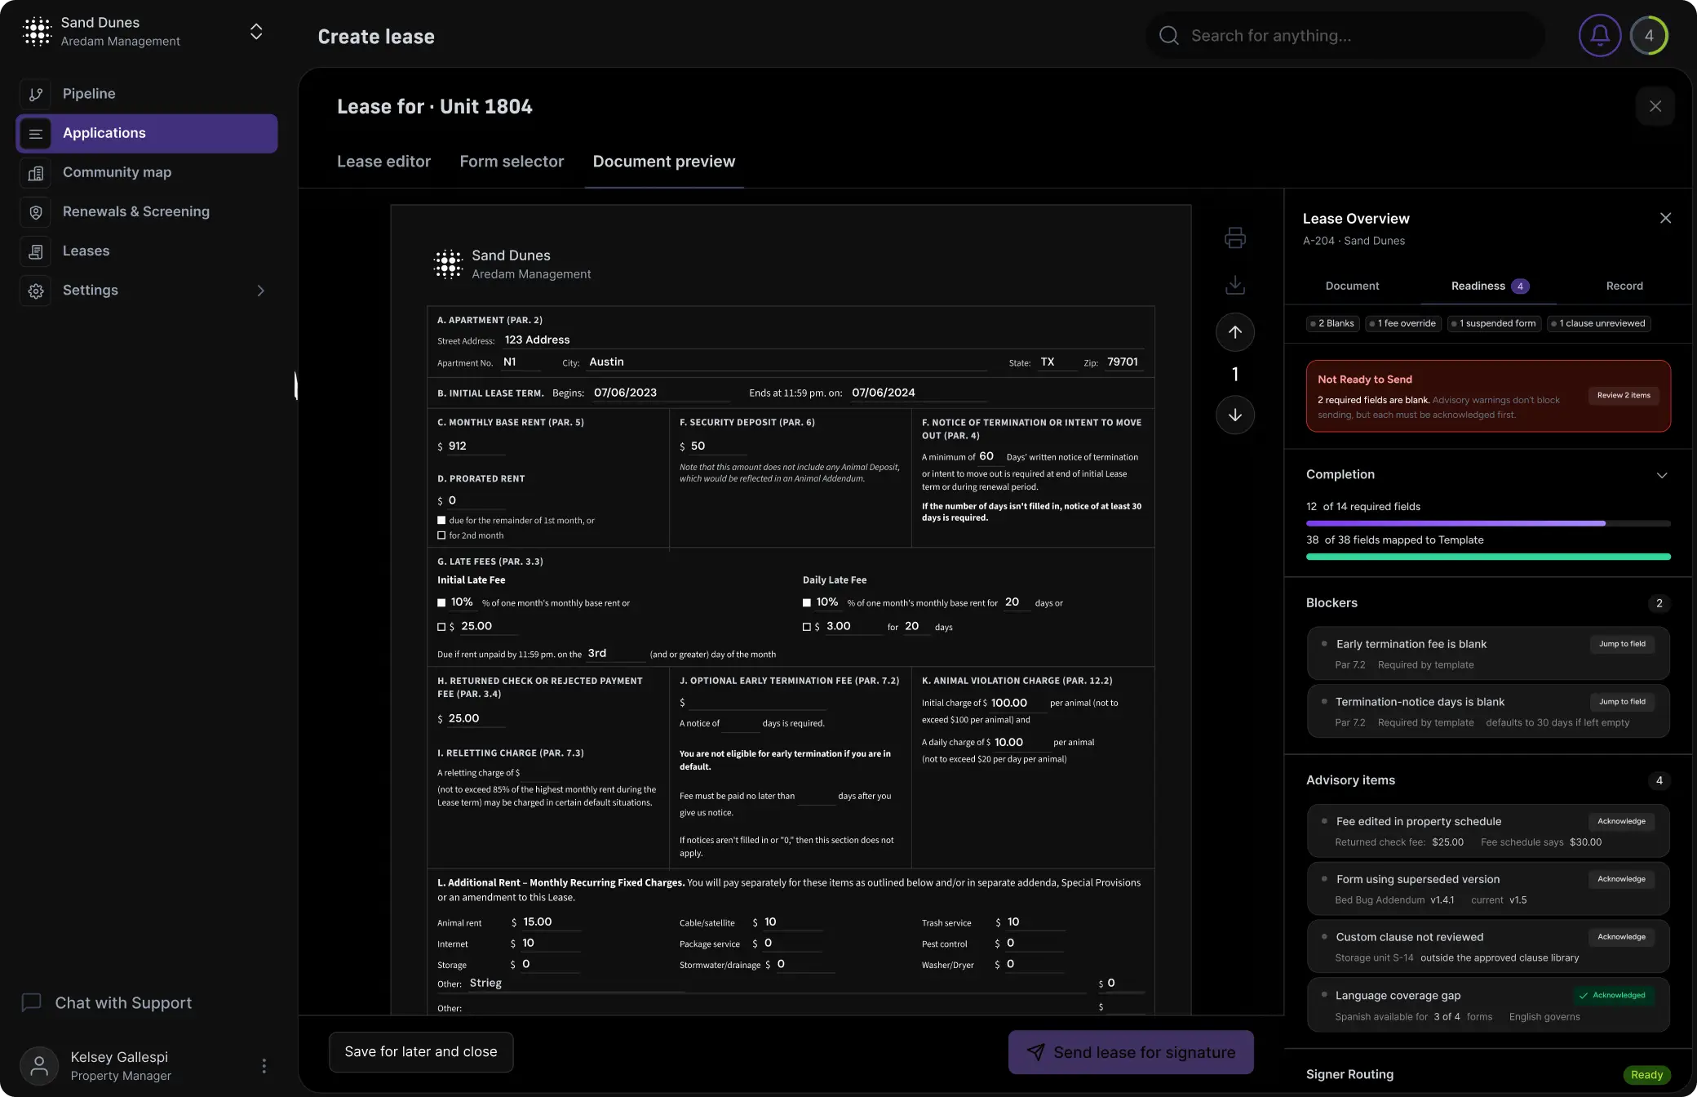The image size is (1697, 1097).
Task: Click the '2 Blanks' filter chip
Action: pos(1332,324)
